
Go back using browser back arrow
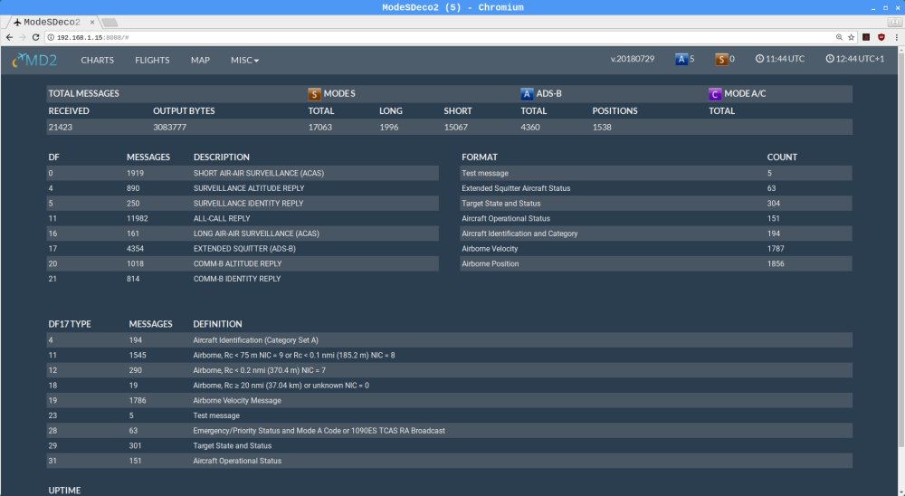(x=9, y=37)
